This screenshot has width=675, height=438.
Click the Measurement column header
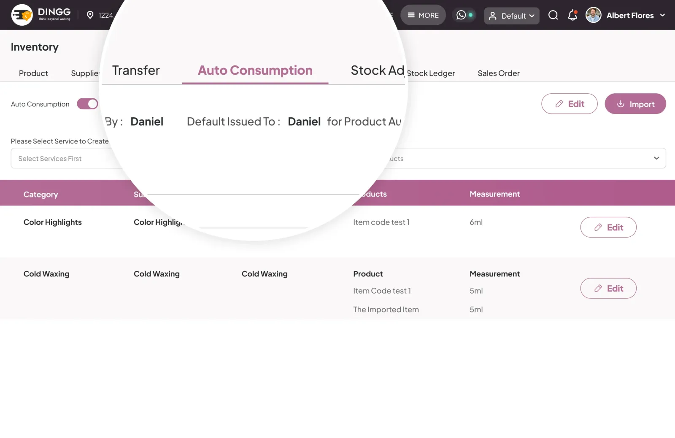point(494,194)
